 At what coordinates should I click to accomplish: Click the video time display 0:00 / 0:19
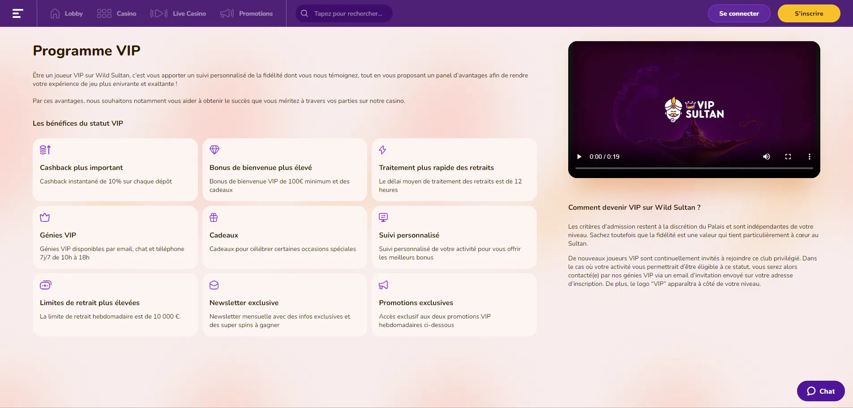click(x=604, y=157)
